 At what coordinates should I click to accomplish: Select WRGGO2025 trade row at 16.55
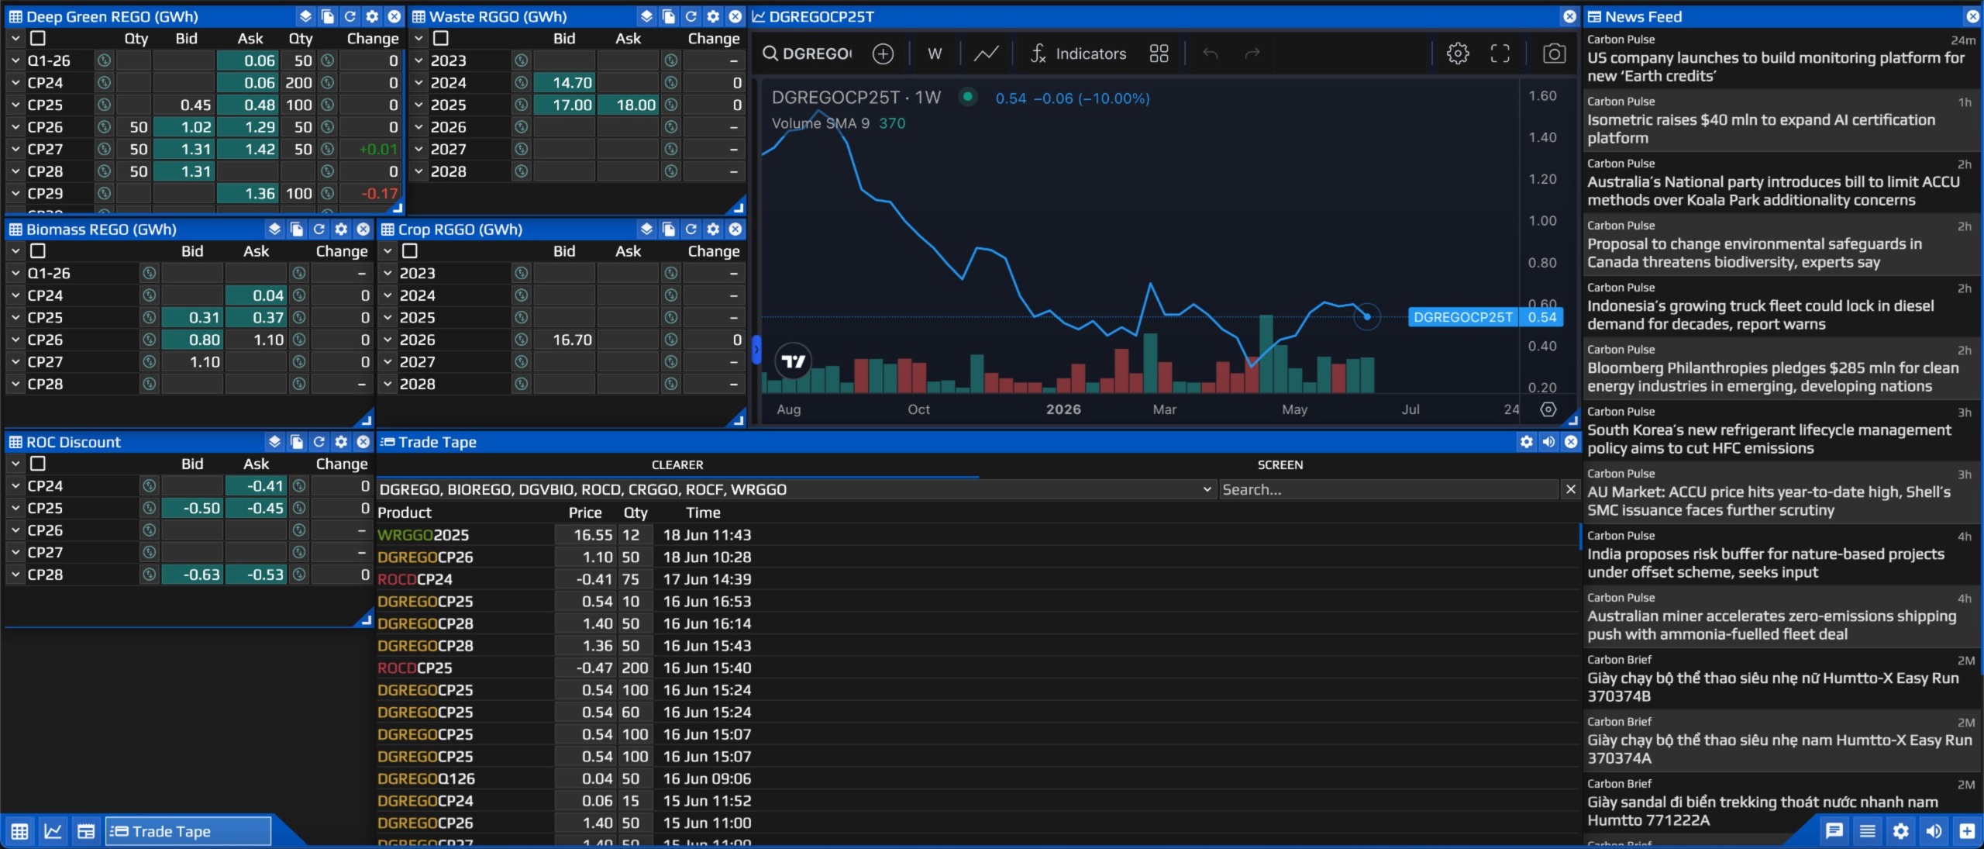[x=976, y=535]
